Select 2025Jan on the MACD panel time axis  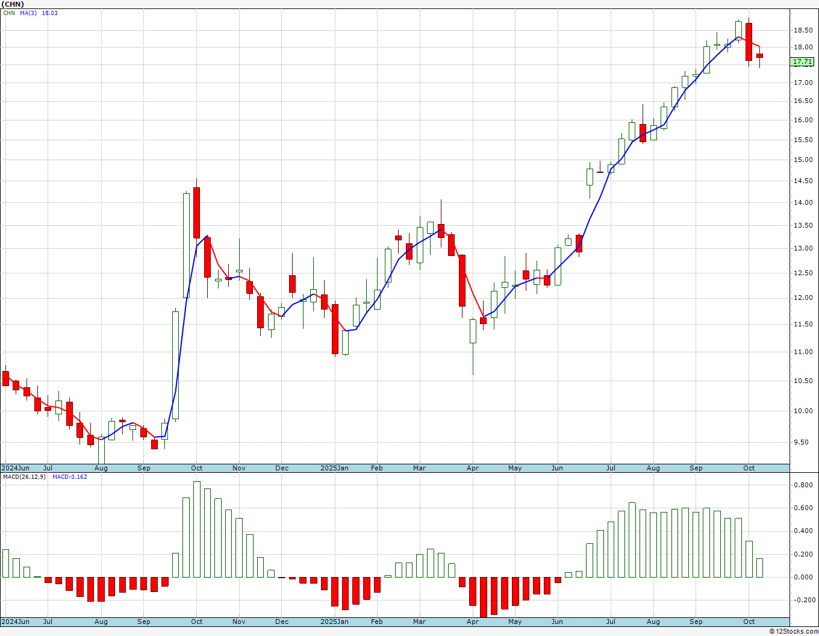point(334,622)
